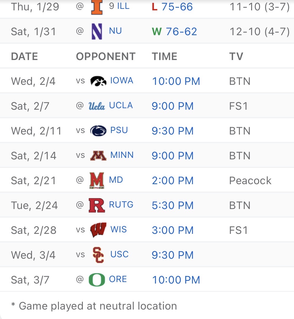
Task: Open the RUTG team link
Action: [121, 205]
